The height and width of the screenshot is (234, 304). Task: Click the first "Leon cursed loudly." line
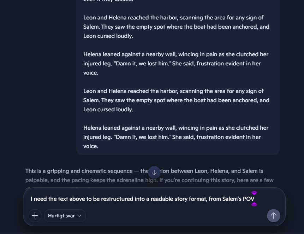pos(108,36)
